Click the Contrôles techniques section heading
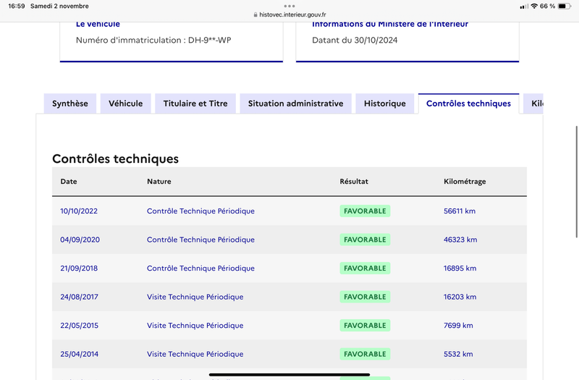 [116, 159]
